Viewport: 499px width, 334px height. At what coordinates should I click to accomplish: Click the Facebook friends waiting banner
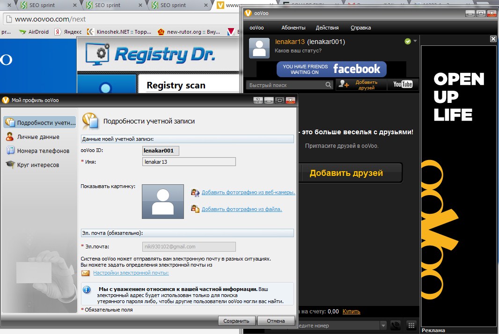pos(331,69)
